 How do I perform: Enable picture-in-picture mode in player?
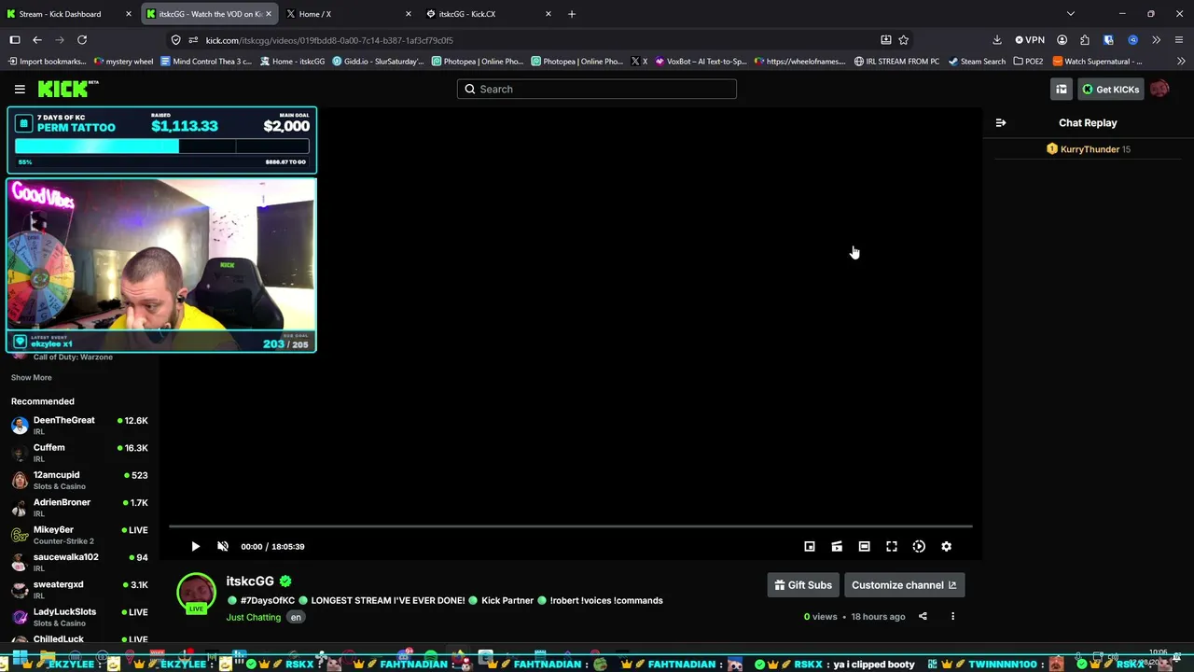(x=810, y=547)
